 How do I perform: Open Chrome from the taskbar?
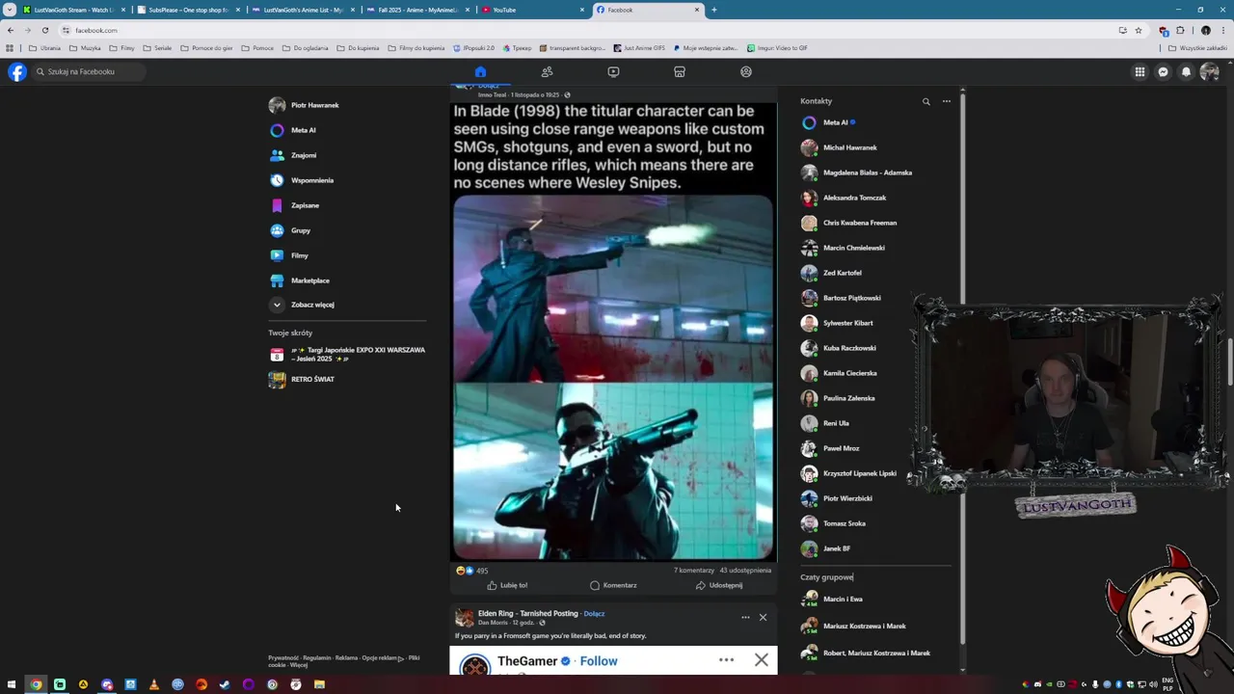(x=36, y=684)
